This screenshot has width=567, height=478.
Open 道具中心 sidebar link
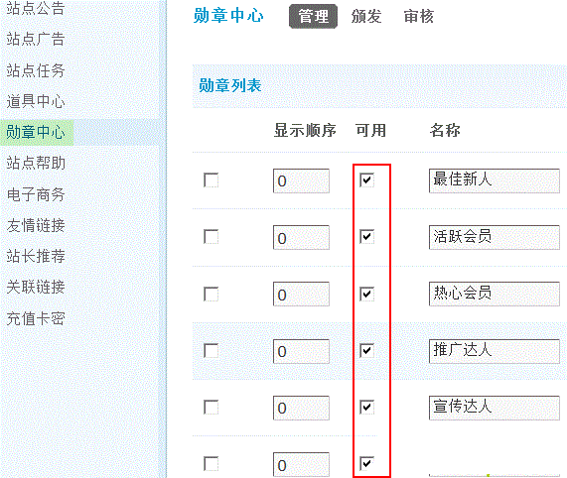(36, 101)
